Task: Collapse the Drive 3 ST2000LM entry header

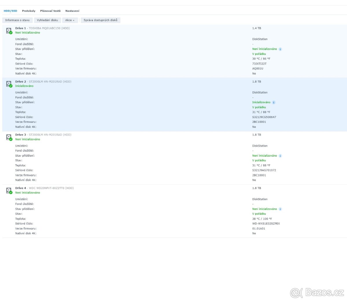Action: point(43,135)
